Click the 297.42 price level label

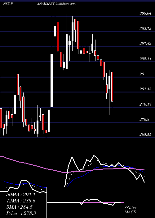(x=145, y=44)
